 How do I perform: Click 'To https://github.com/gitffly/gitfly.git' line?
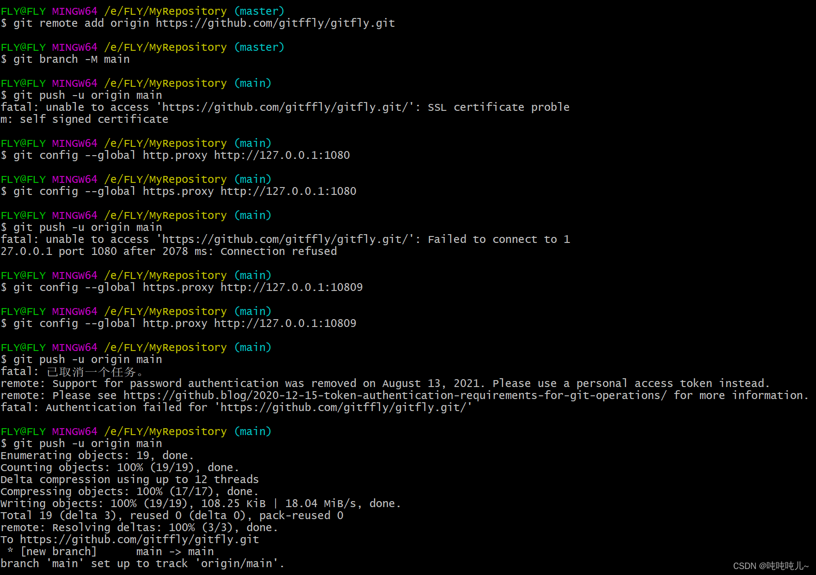(x=130, y=539)
